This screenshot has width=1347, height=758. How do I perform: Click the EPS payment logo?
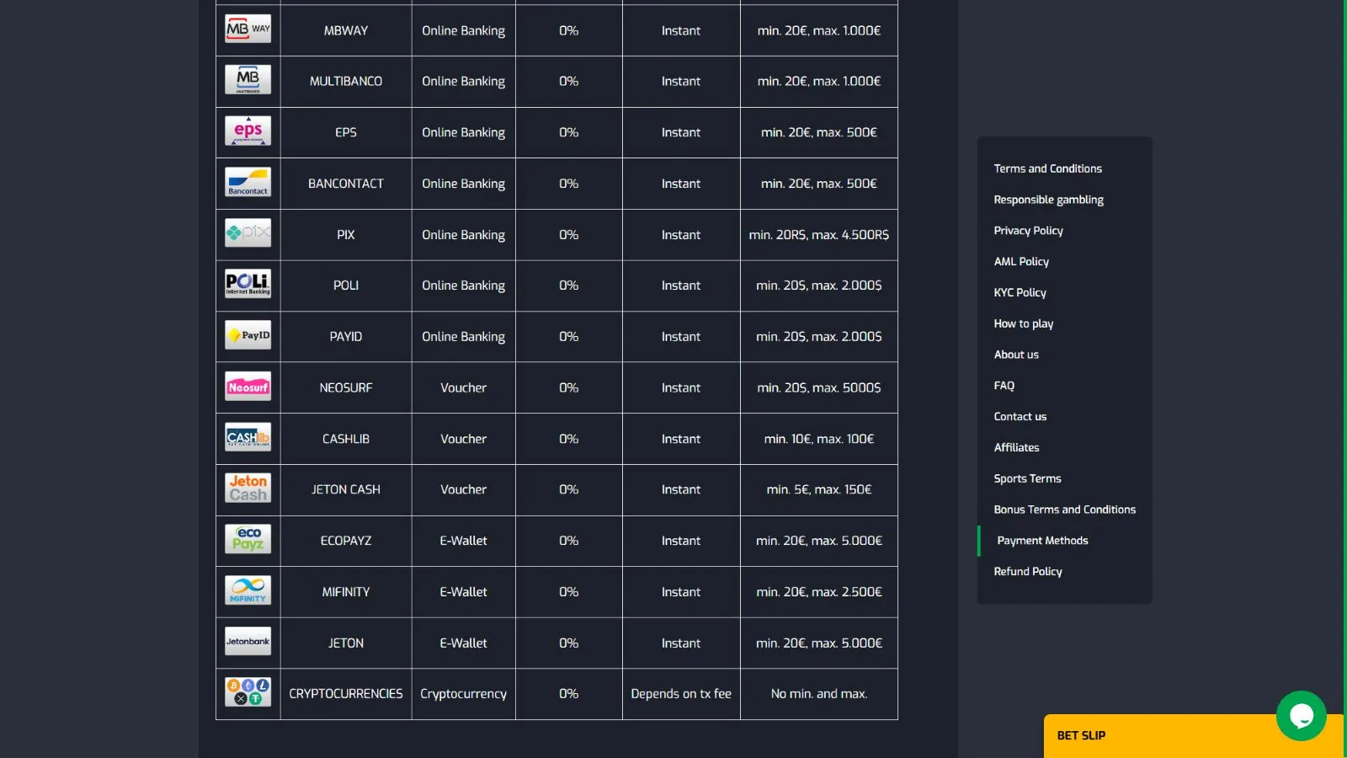point(248,131)
